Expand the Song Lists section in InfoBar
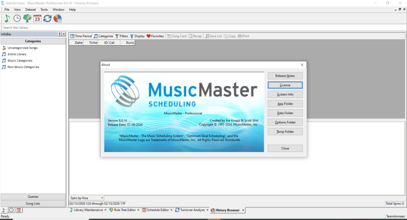The image size is (407, 220). (33, 204)
